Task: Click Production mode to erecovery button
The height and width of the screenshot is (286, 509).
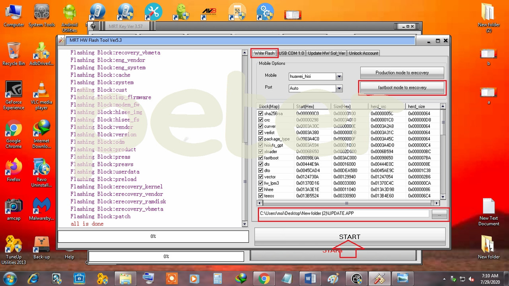Action: 402,73
